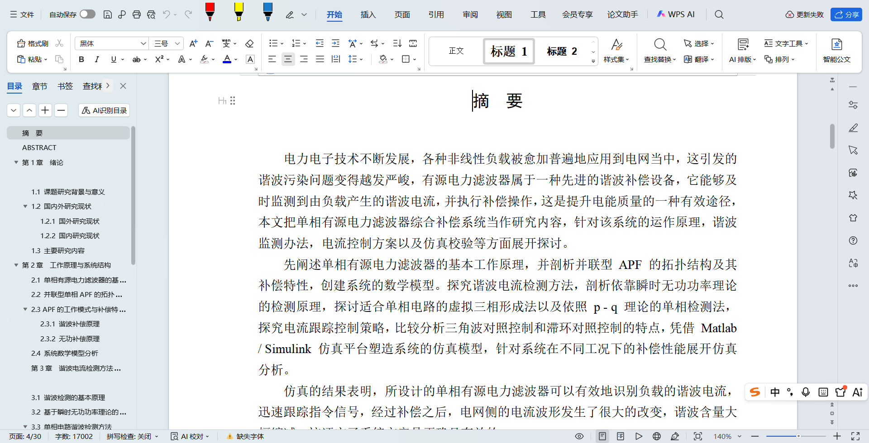
Task: Click the Print icon in the top toolbar
Action: [137, 14]
